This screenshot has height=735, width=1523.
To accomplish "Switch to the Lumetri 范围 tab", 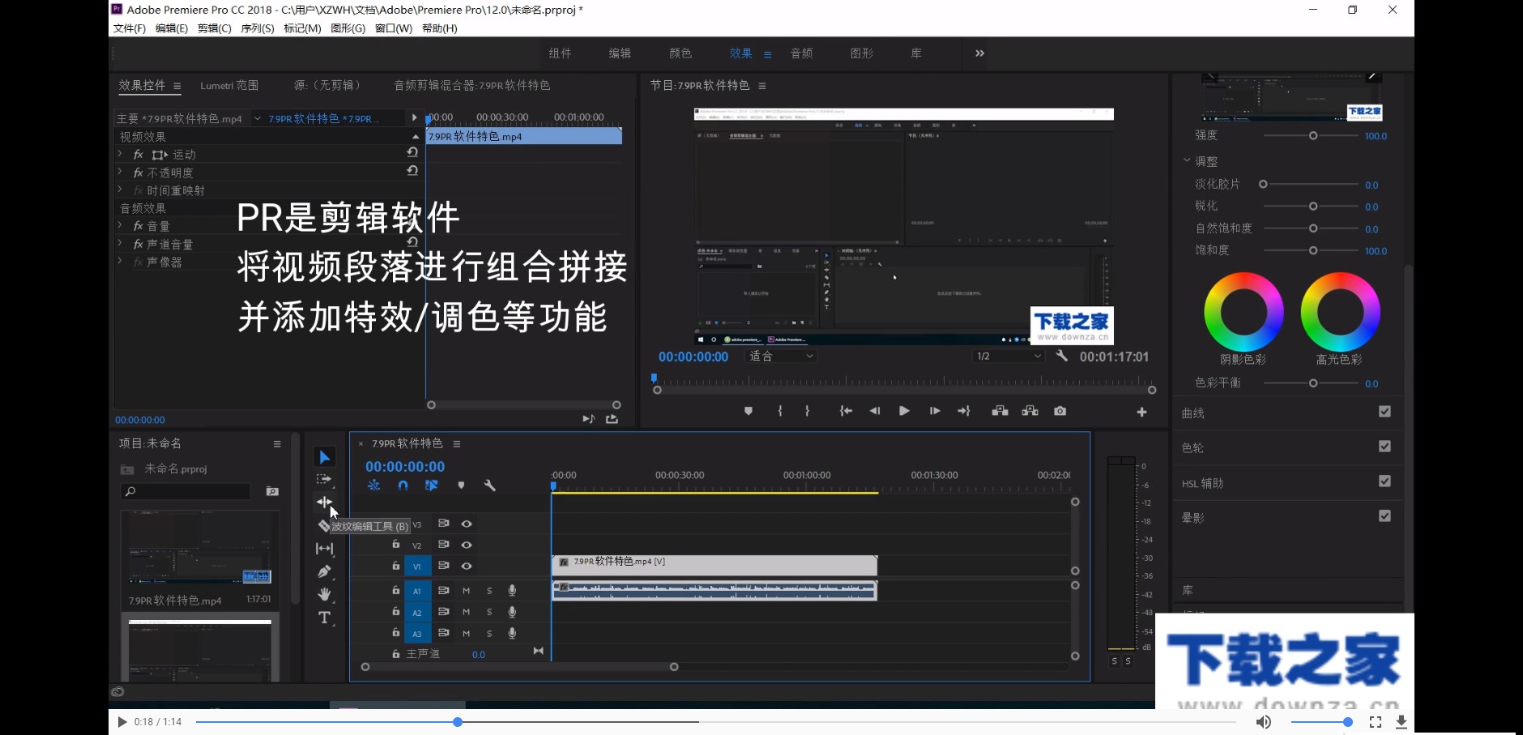I will pos(229,85).
